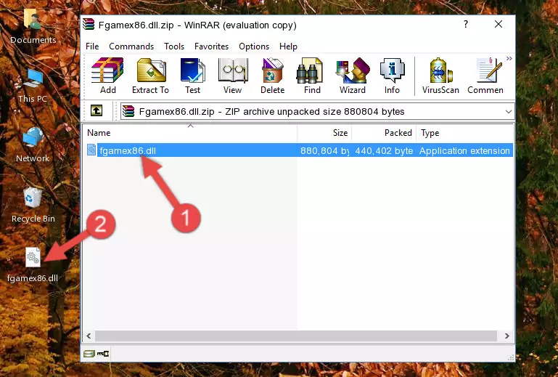Click the horizontal scrollbar track
The width and height of the screenshot is (558, 377).
tap(295, 336)
